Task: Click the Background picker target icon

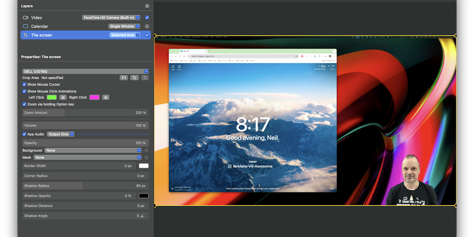Action: pos(146,150)
